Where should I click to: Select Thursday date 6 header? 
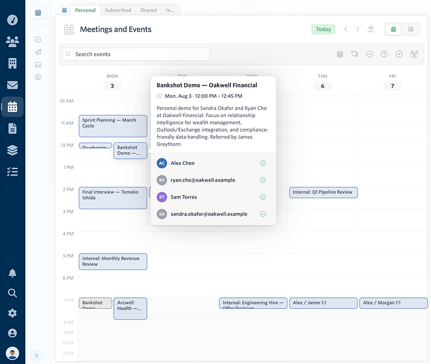[322, 86]
